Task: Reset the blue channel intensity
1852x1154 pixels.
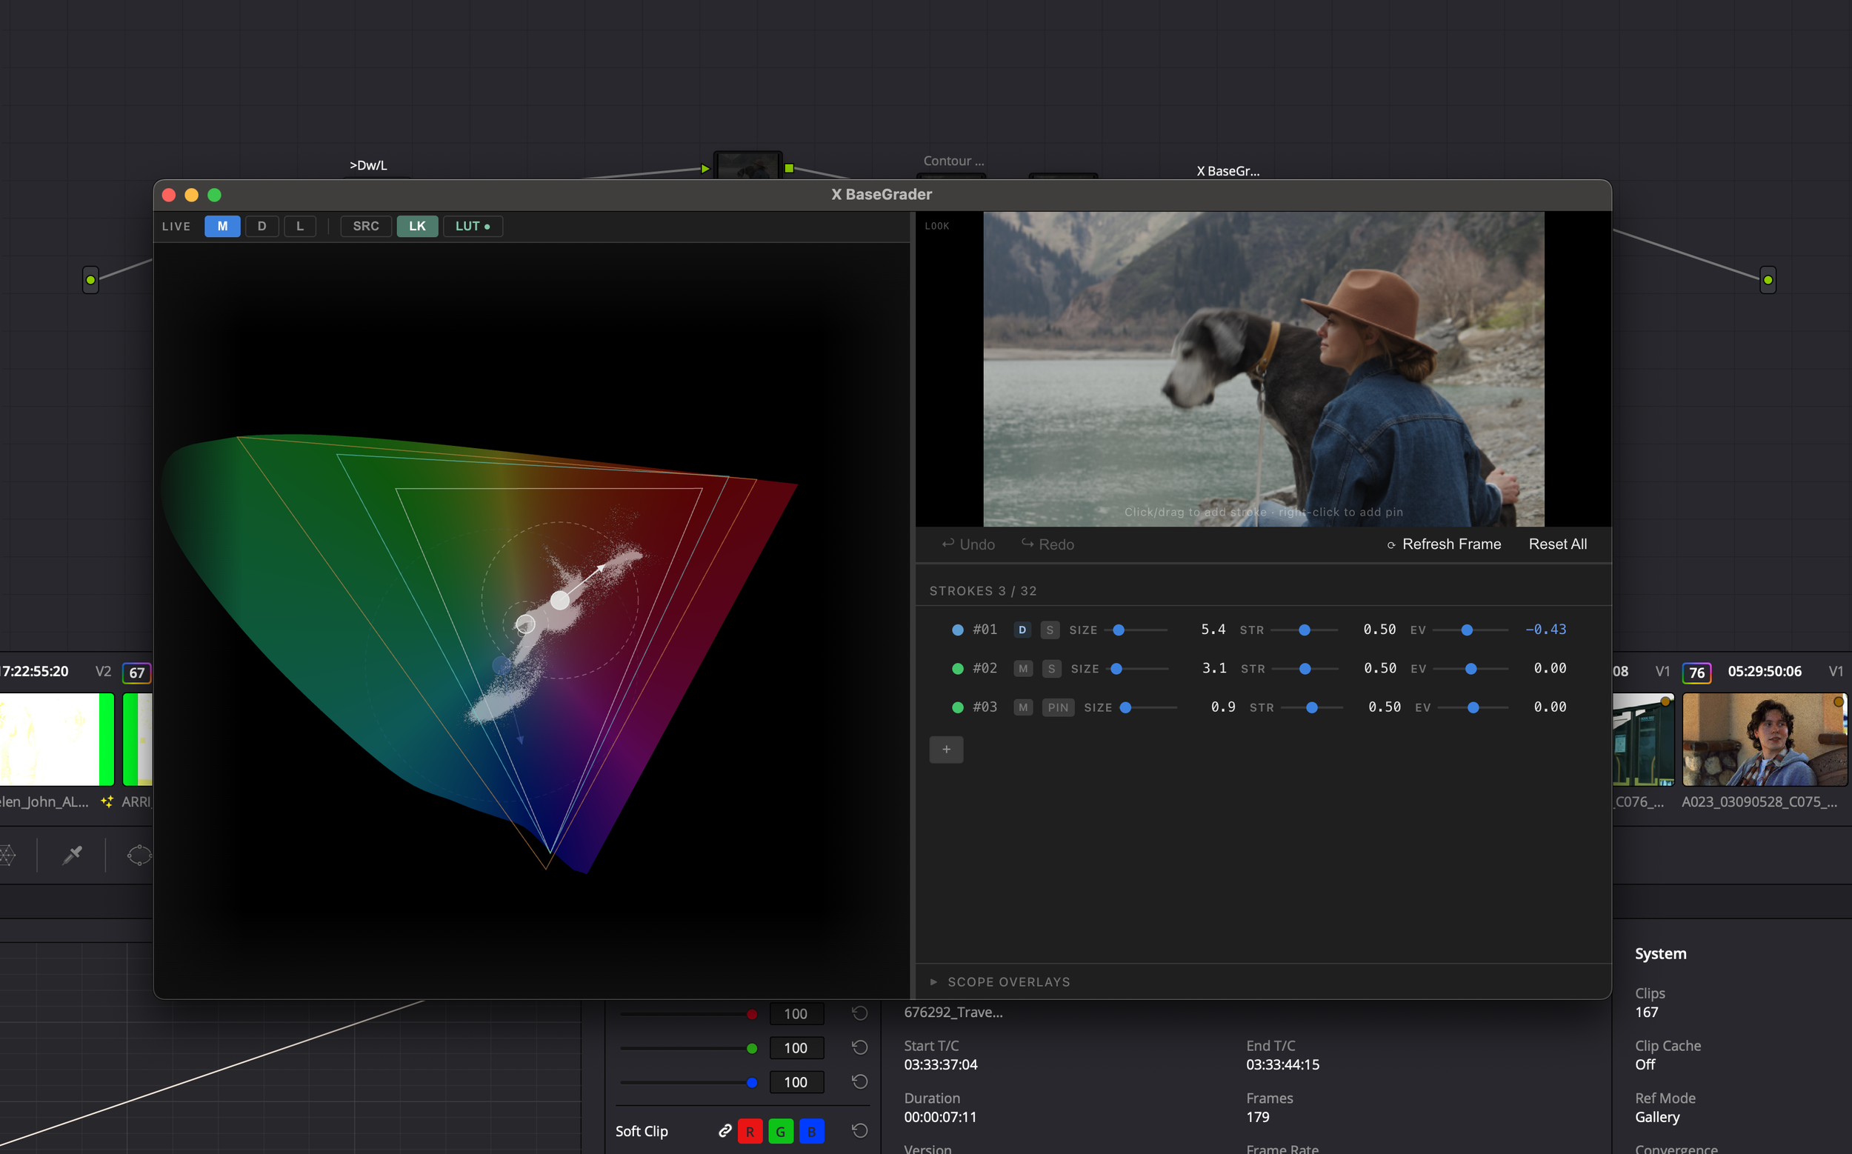Action: tap(859, 1081)
